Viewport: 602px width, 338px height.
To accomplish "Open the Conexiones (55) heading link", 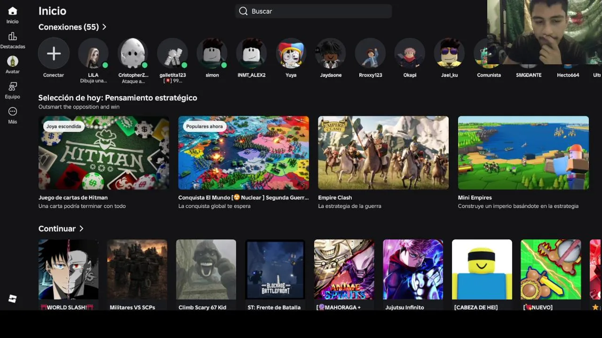I will click(69, 27).
